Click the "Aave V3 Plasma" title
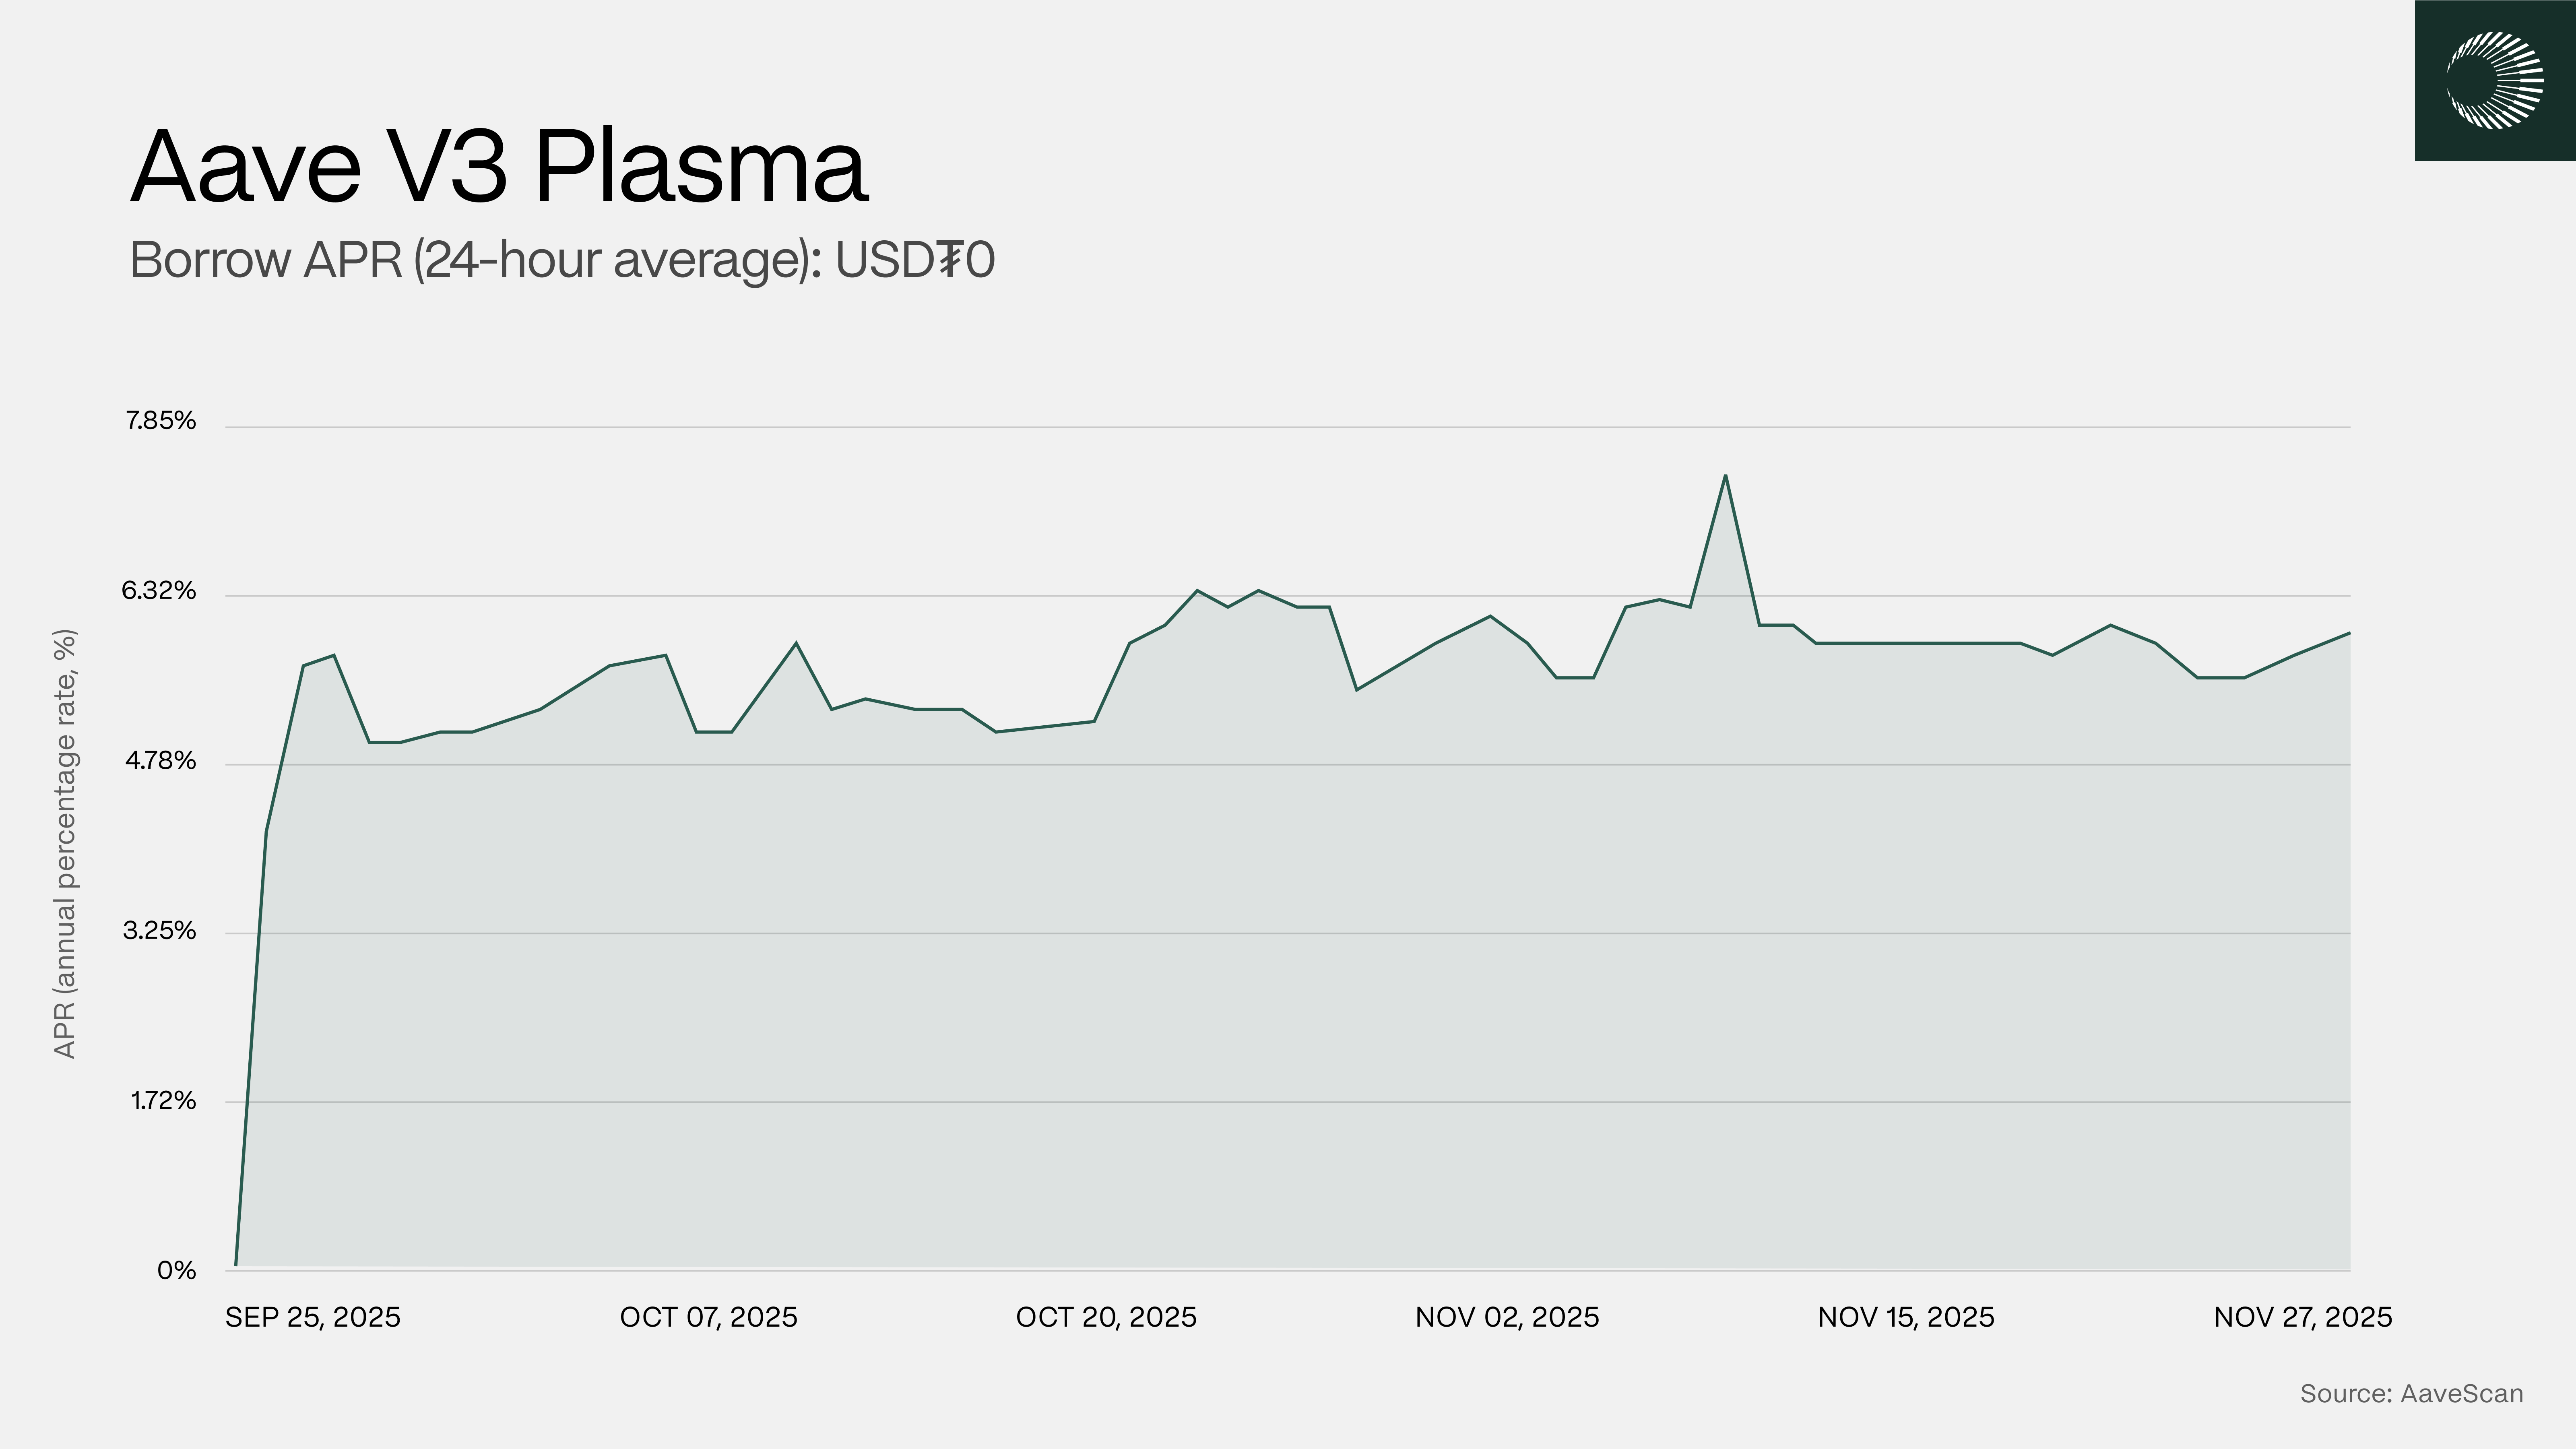 499,167
